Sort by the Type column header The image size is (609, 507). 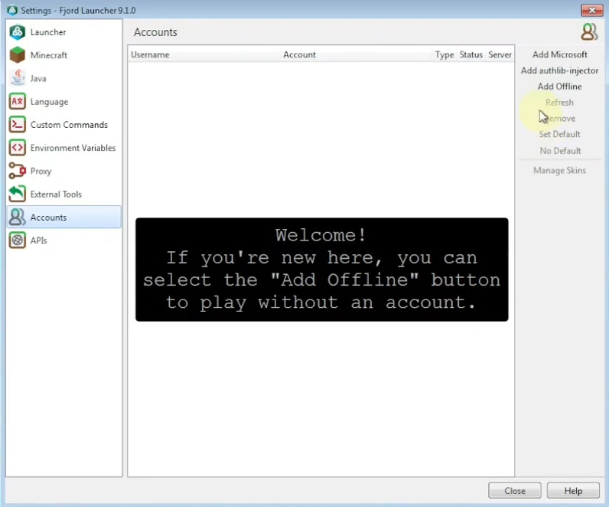[x=445, y=54]
